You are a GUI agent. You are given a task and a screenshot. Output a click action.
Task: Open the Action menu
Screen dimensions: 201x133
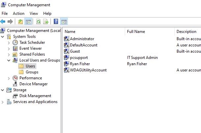click(18, 13)
